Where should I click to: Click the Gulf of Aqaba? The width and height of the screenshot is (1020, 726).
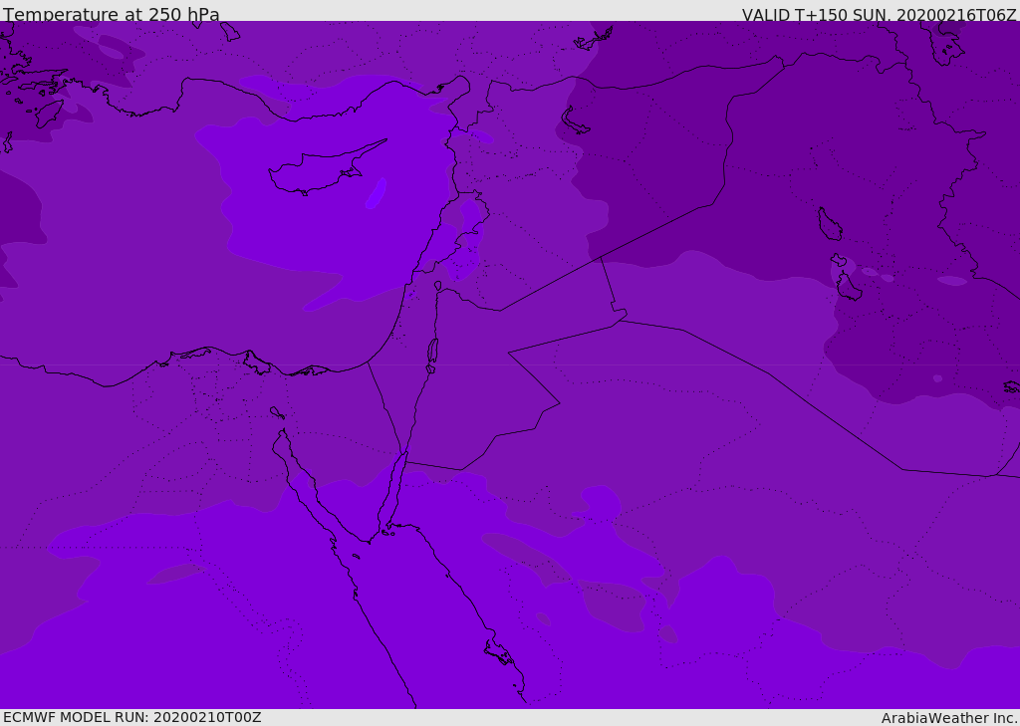pyautogui.click(x=395, y=488)
